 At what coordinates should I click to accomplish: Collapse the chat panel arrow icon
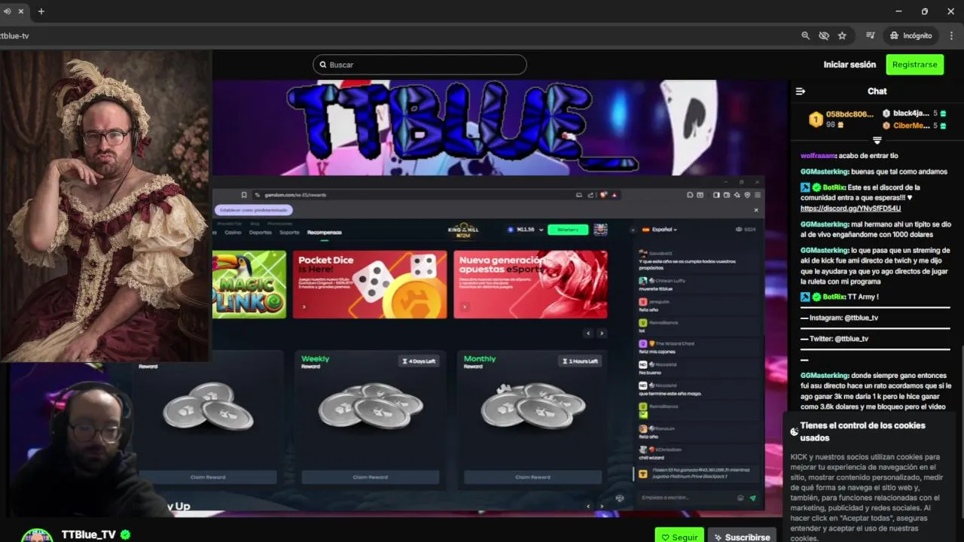click(x=801, y=91)
